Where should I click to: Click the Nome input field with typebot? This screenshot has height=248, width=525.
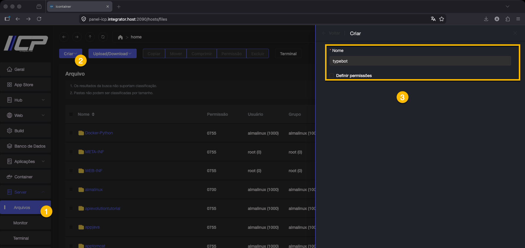tap(420, 61)
